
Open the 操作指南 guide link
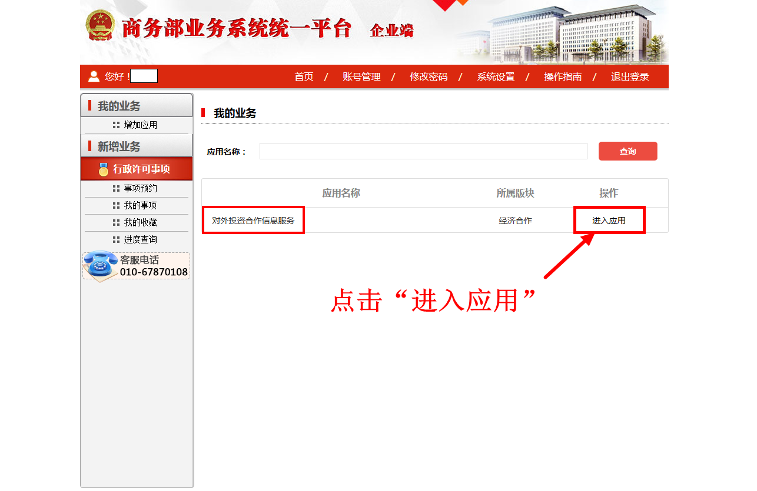[x=563, y=77]
